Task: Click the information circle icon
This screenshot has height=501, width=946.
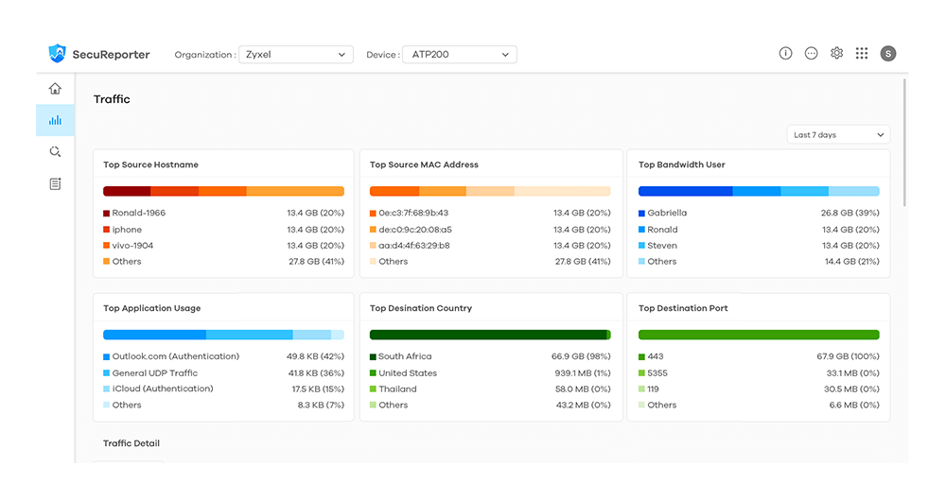Action: tap(785, 54)
